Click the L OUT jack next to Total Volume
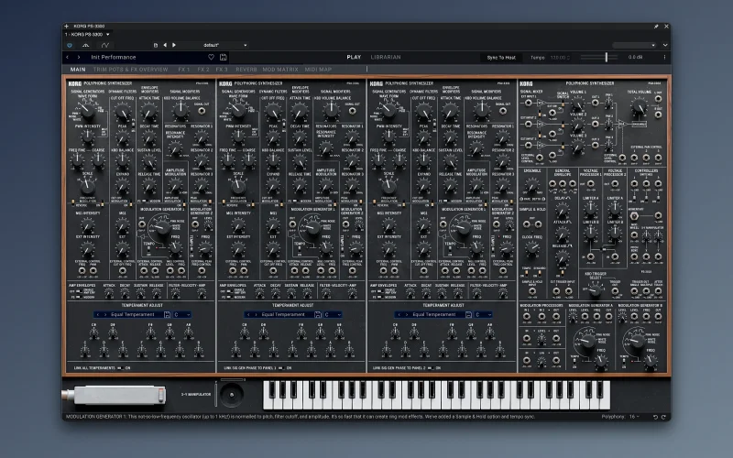Viewport: 733px width, 458px height. (658, 99)
